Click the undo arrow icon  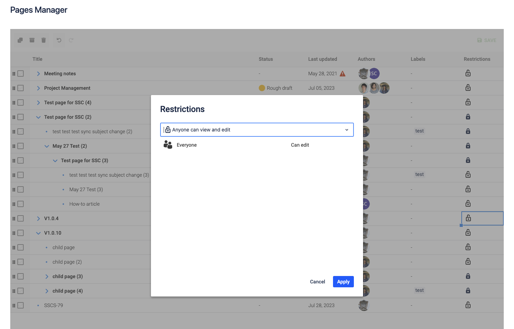coord(59,40)
